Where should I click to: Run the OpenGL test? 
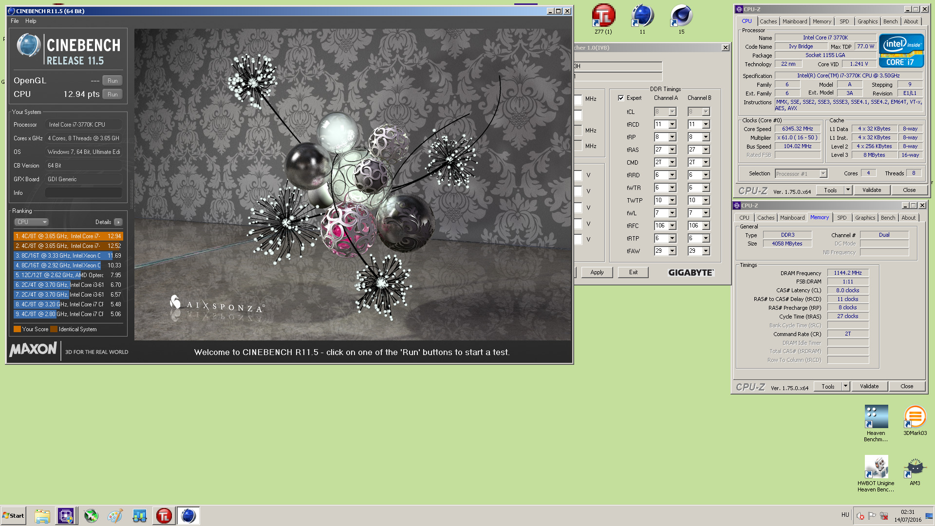coord(112,81)
